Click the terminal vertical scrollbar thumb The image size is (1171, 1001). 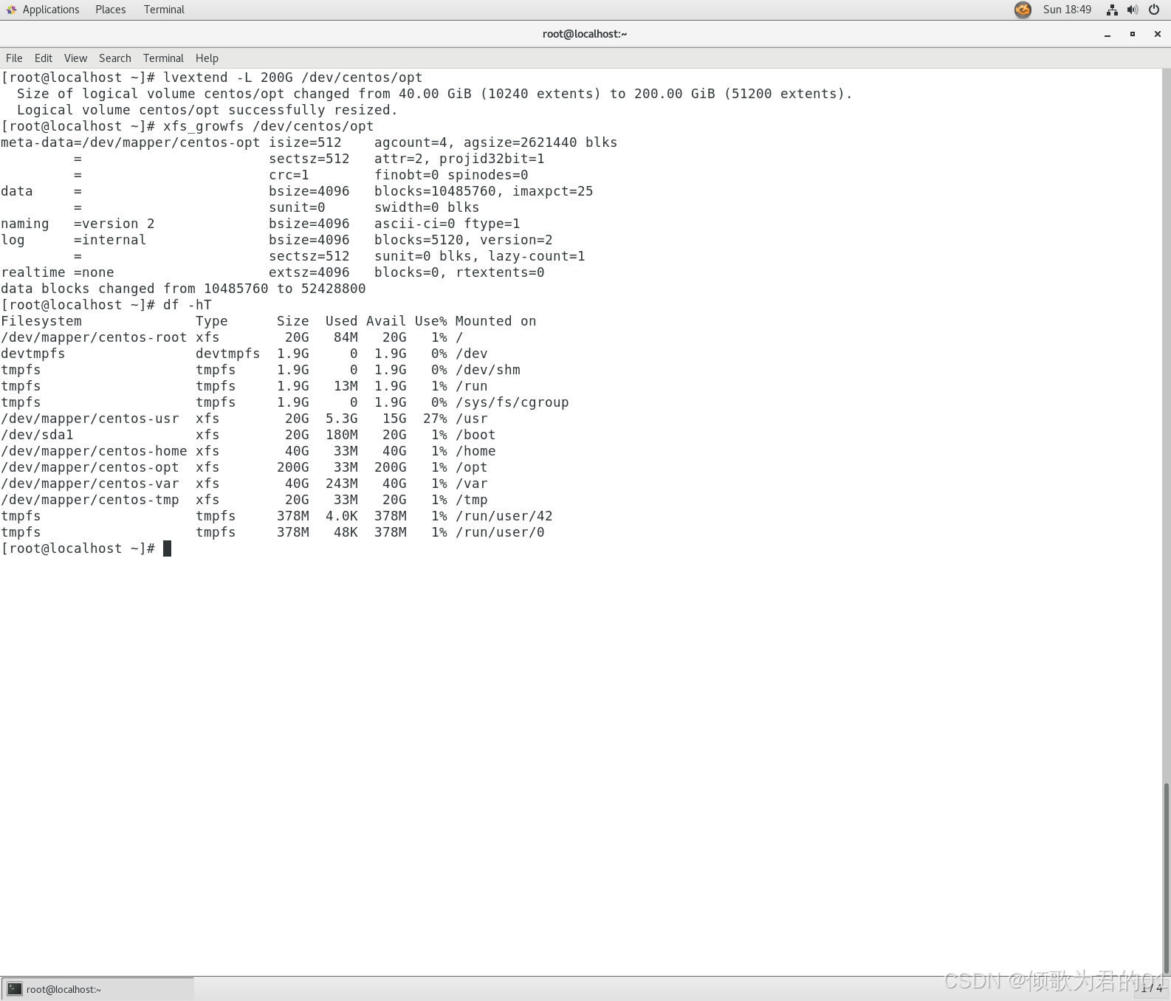[x=1167, y=878]
